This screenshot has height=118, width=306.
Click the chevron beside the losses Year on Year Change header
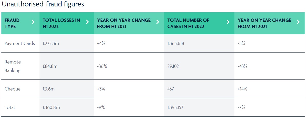click(158, 22)
